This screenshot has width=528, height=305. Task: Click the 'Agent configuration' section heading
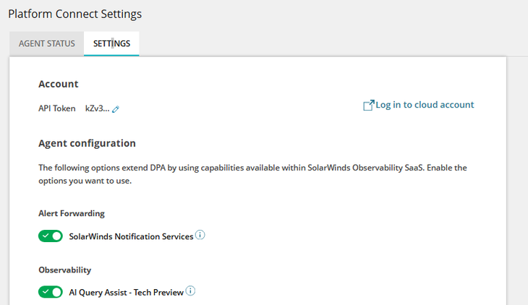click(87, 143)
